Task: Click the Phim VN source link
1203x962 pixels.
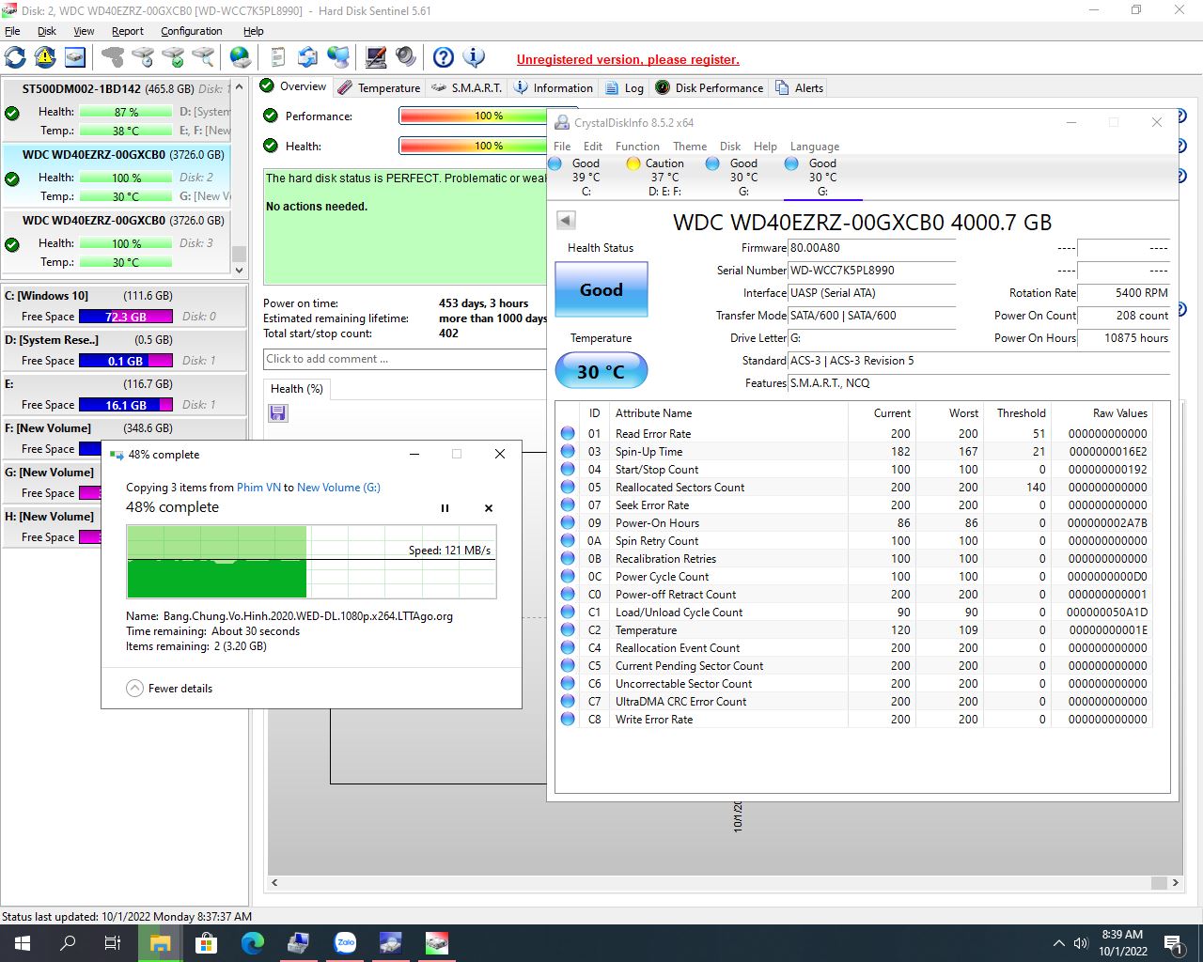Action: tap(258, 488)
